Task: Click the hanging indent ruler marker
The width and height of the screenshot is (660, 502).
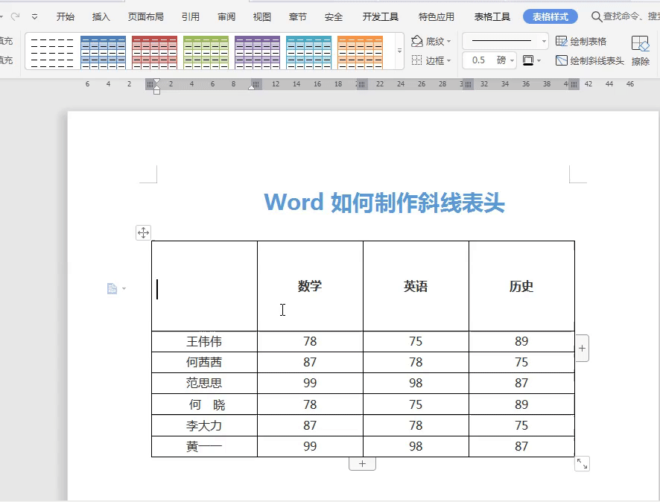Action: [x=156, y=89]
